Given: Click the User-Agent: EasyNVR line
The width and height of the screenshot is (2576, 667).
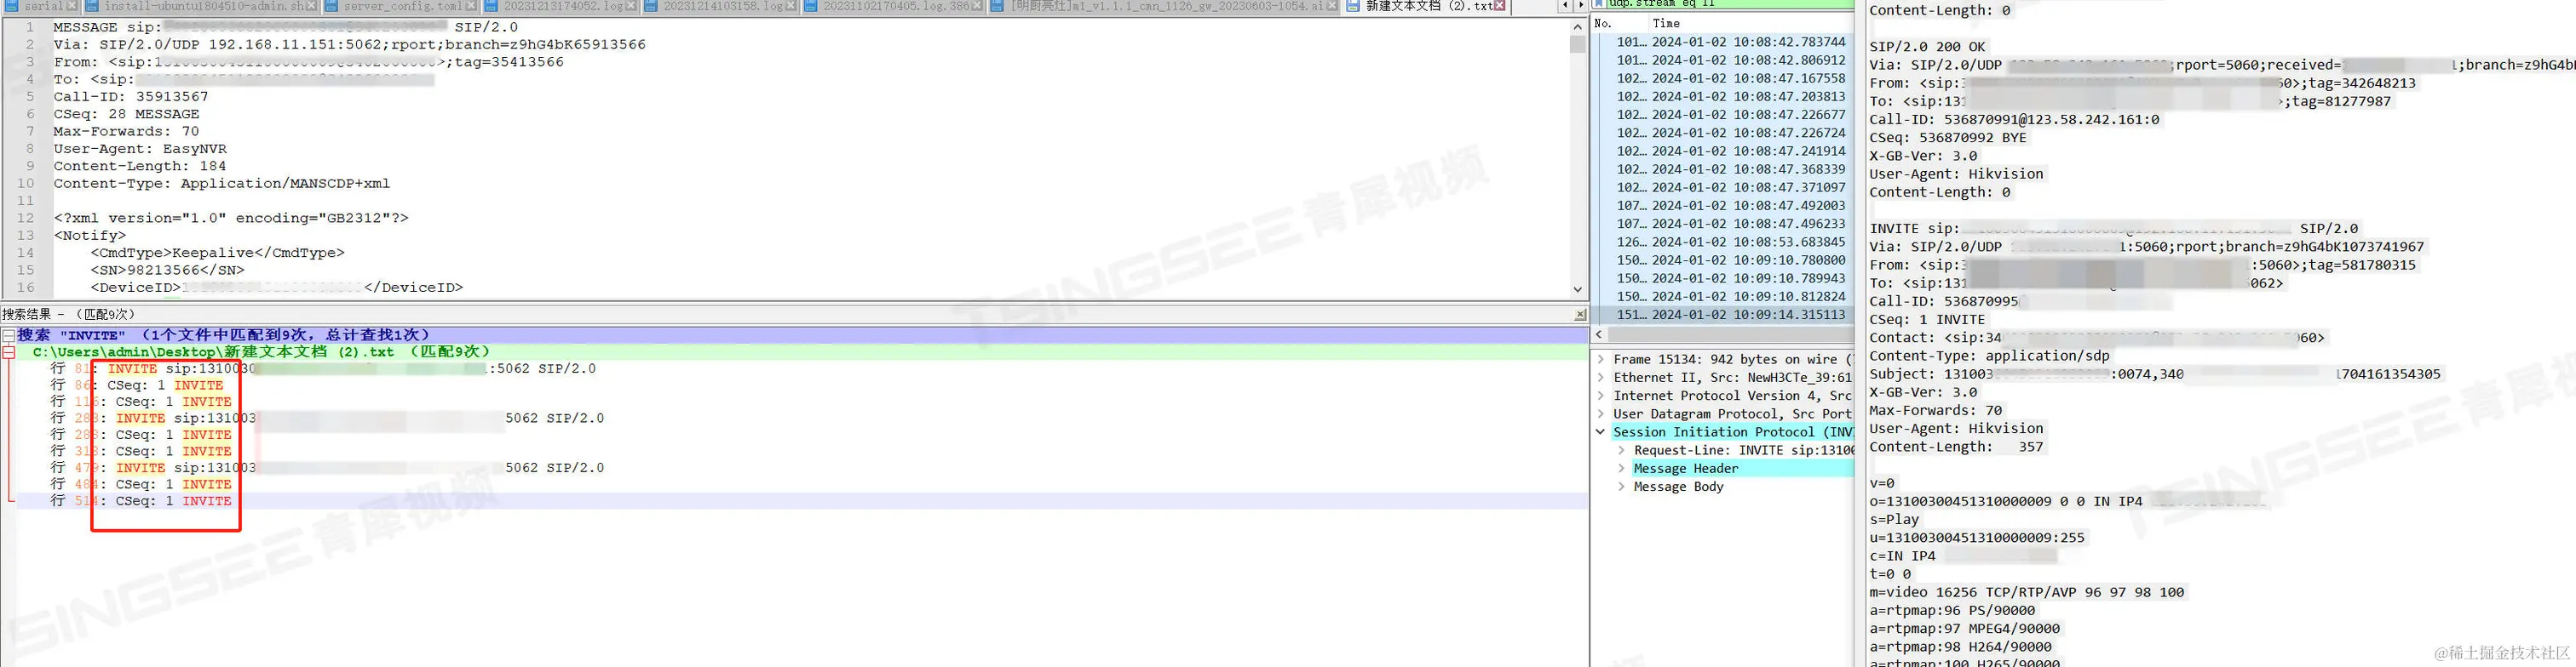Looking at the screenshot, I should (x=140, y=149).
